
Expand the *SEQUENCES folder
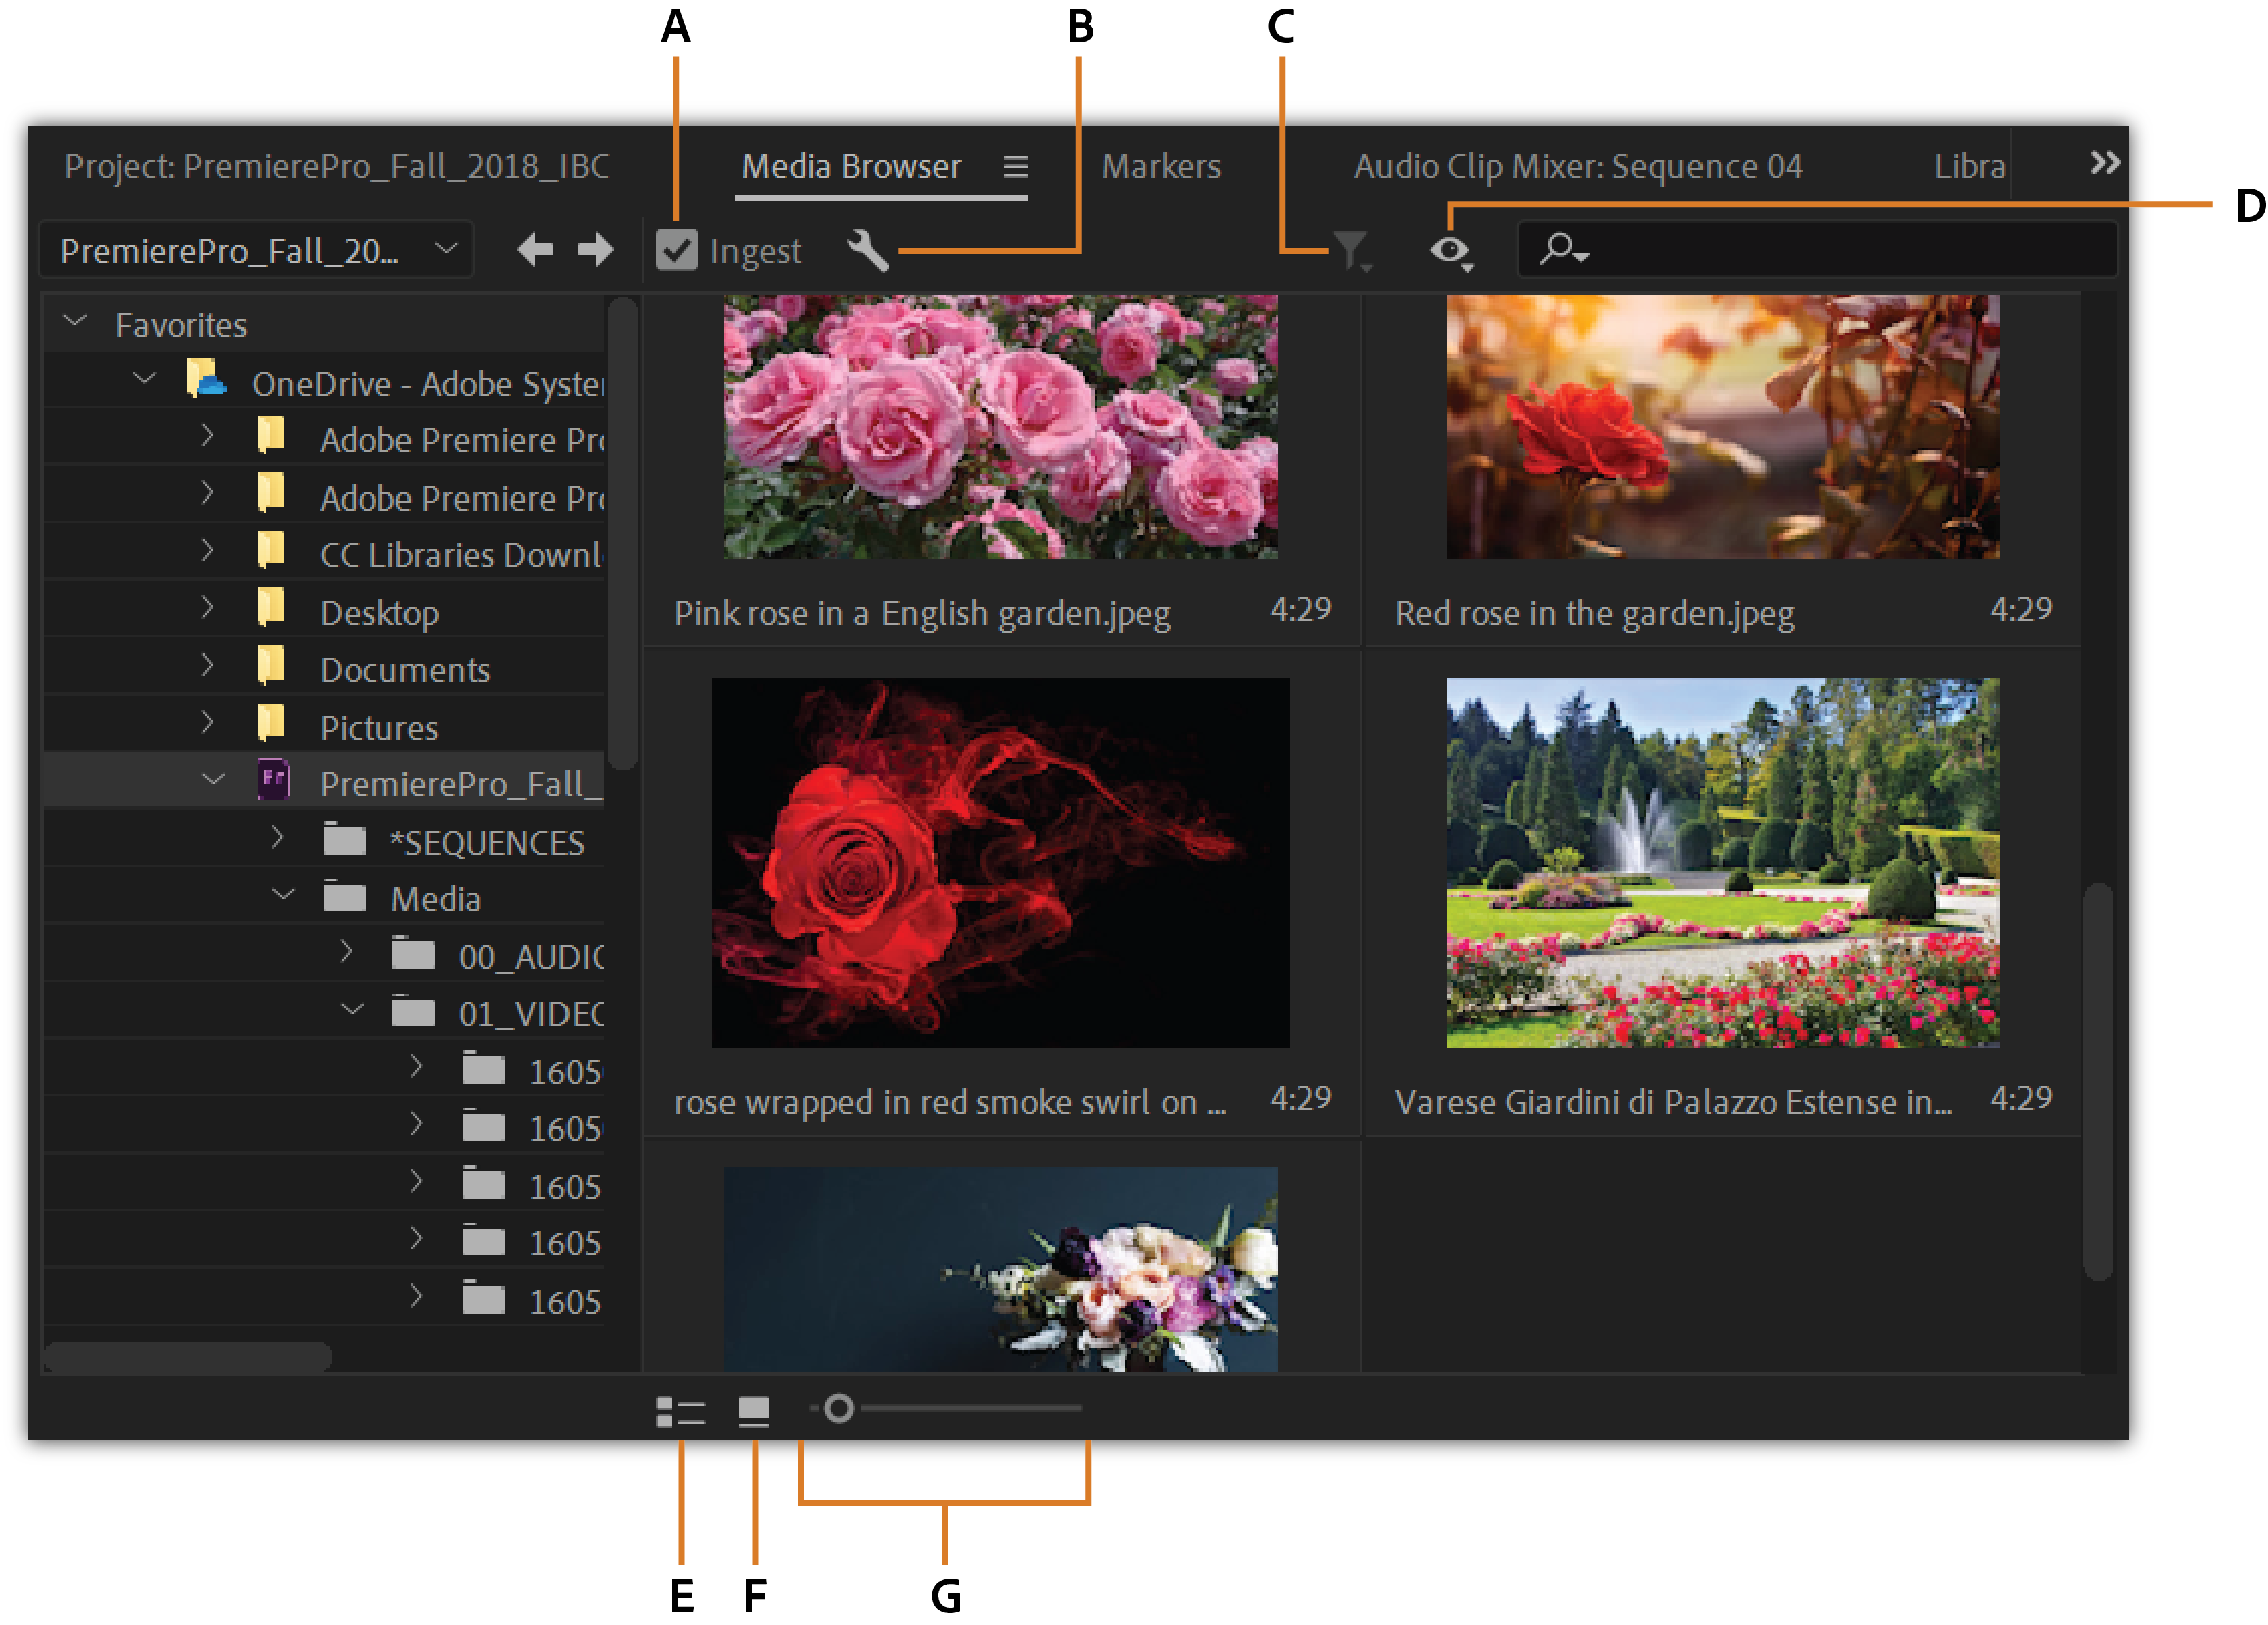pos(277,837)
